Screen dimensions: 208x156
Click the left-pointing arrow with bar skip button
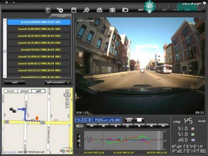coord(104,126)
